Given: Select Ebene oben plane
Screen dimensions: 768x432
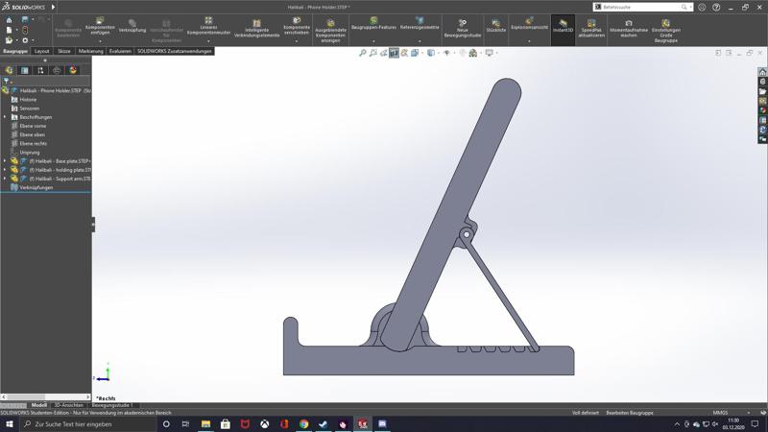Looking at the screenshot, I should (33, 134).
